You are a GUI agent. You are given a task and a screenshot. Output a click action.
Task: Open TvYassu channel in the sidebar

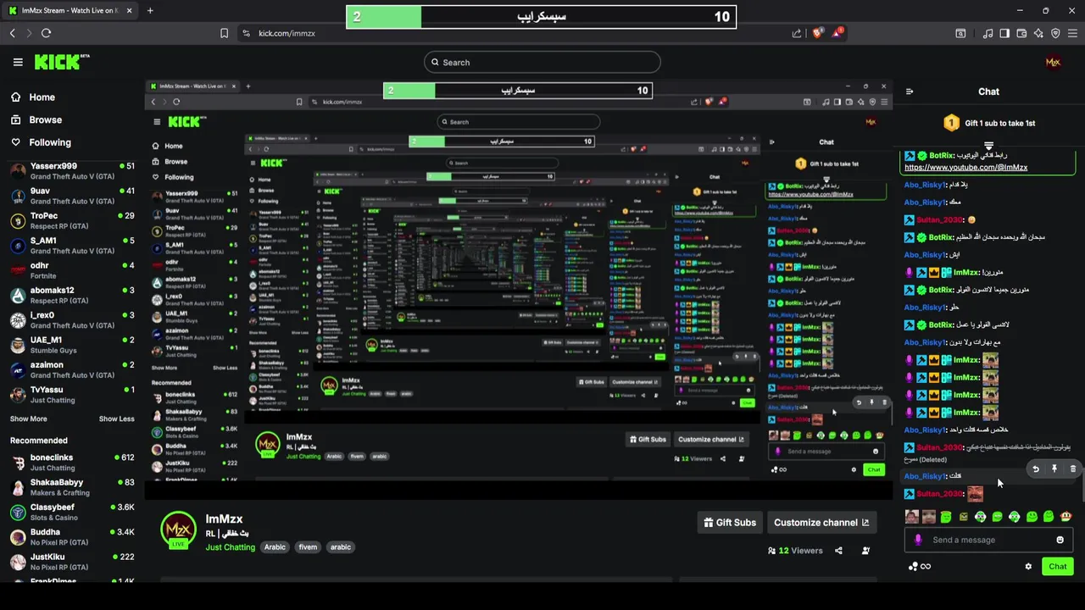72,394
